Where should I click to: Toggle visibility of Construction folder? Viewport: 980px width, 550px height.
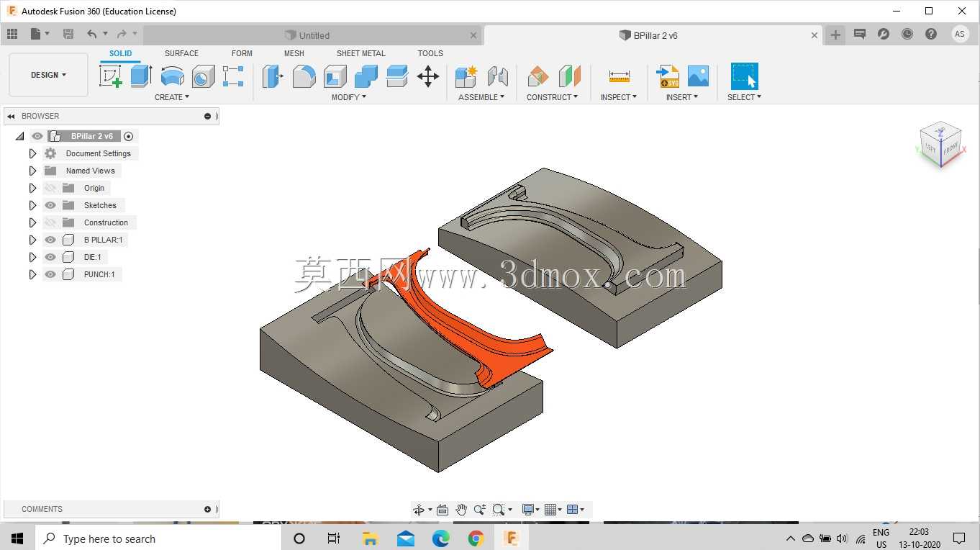point(50,222)
